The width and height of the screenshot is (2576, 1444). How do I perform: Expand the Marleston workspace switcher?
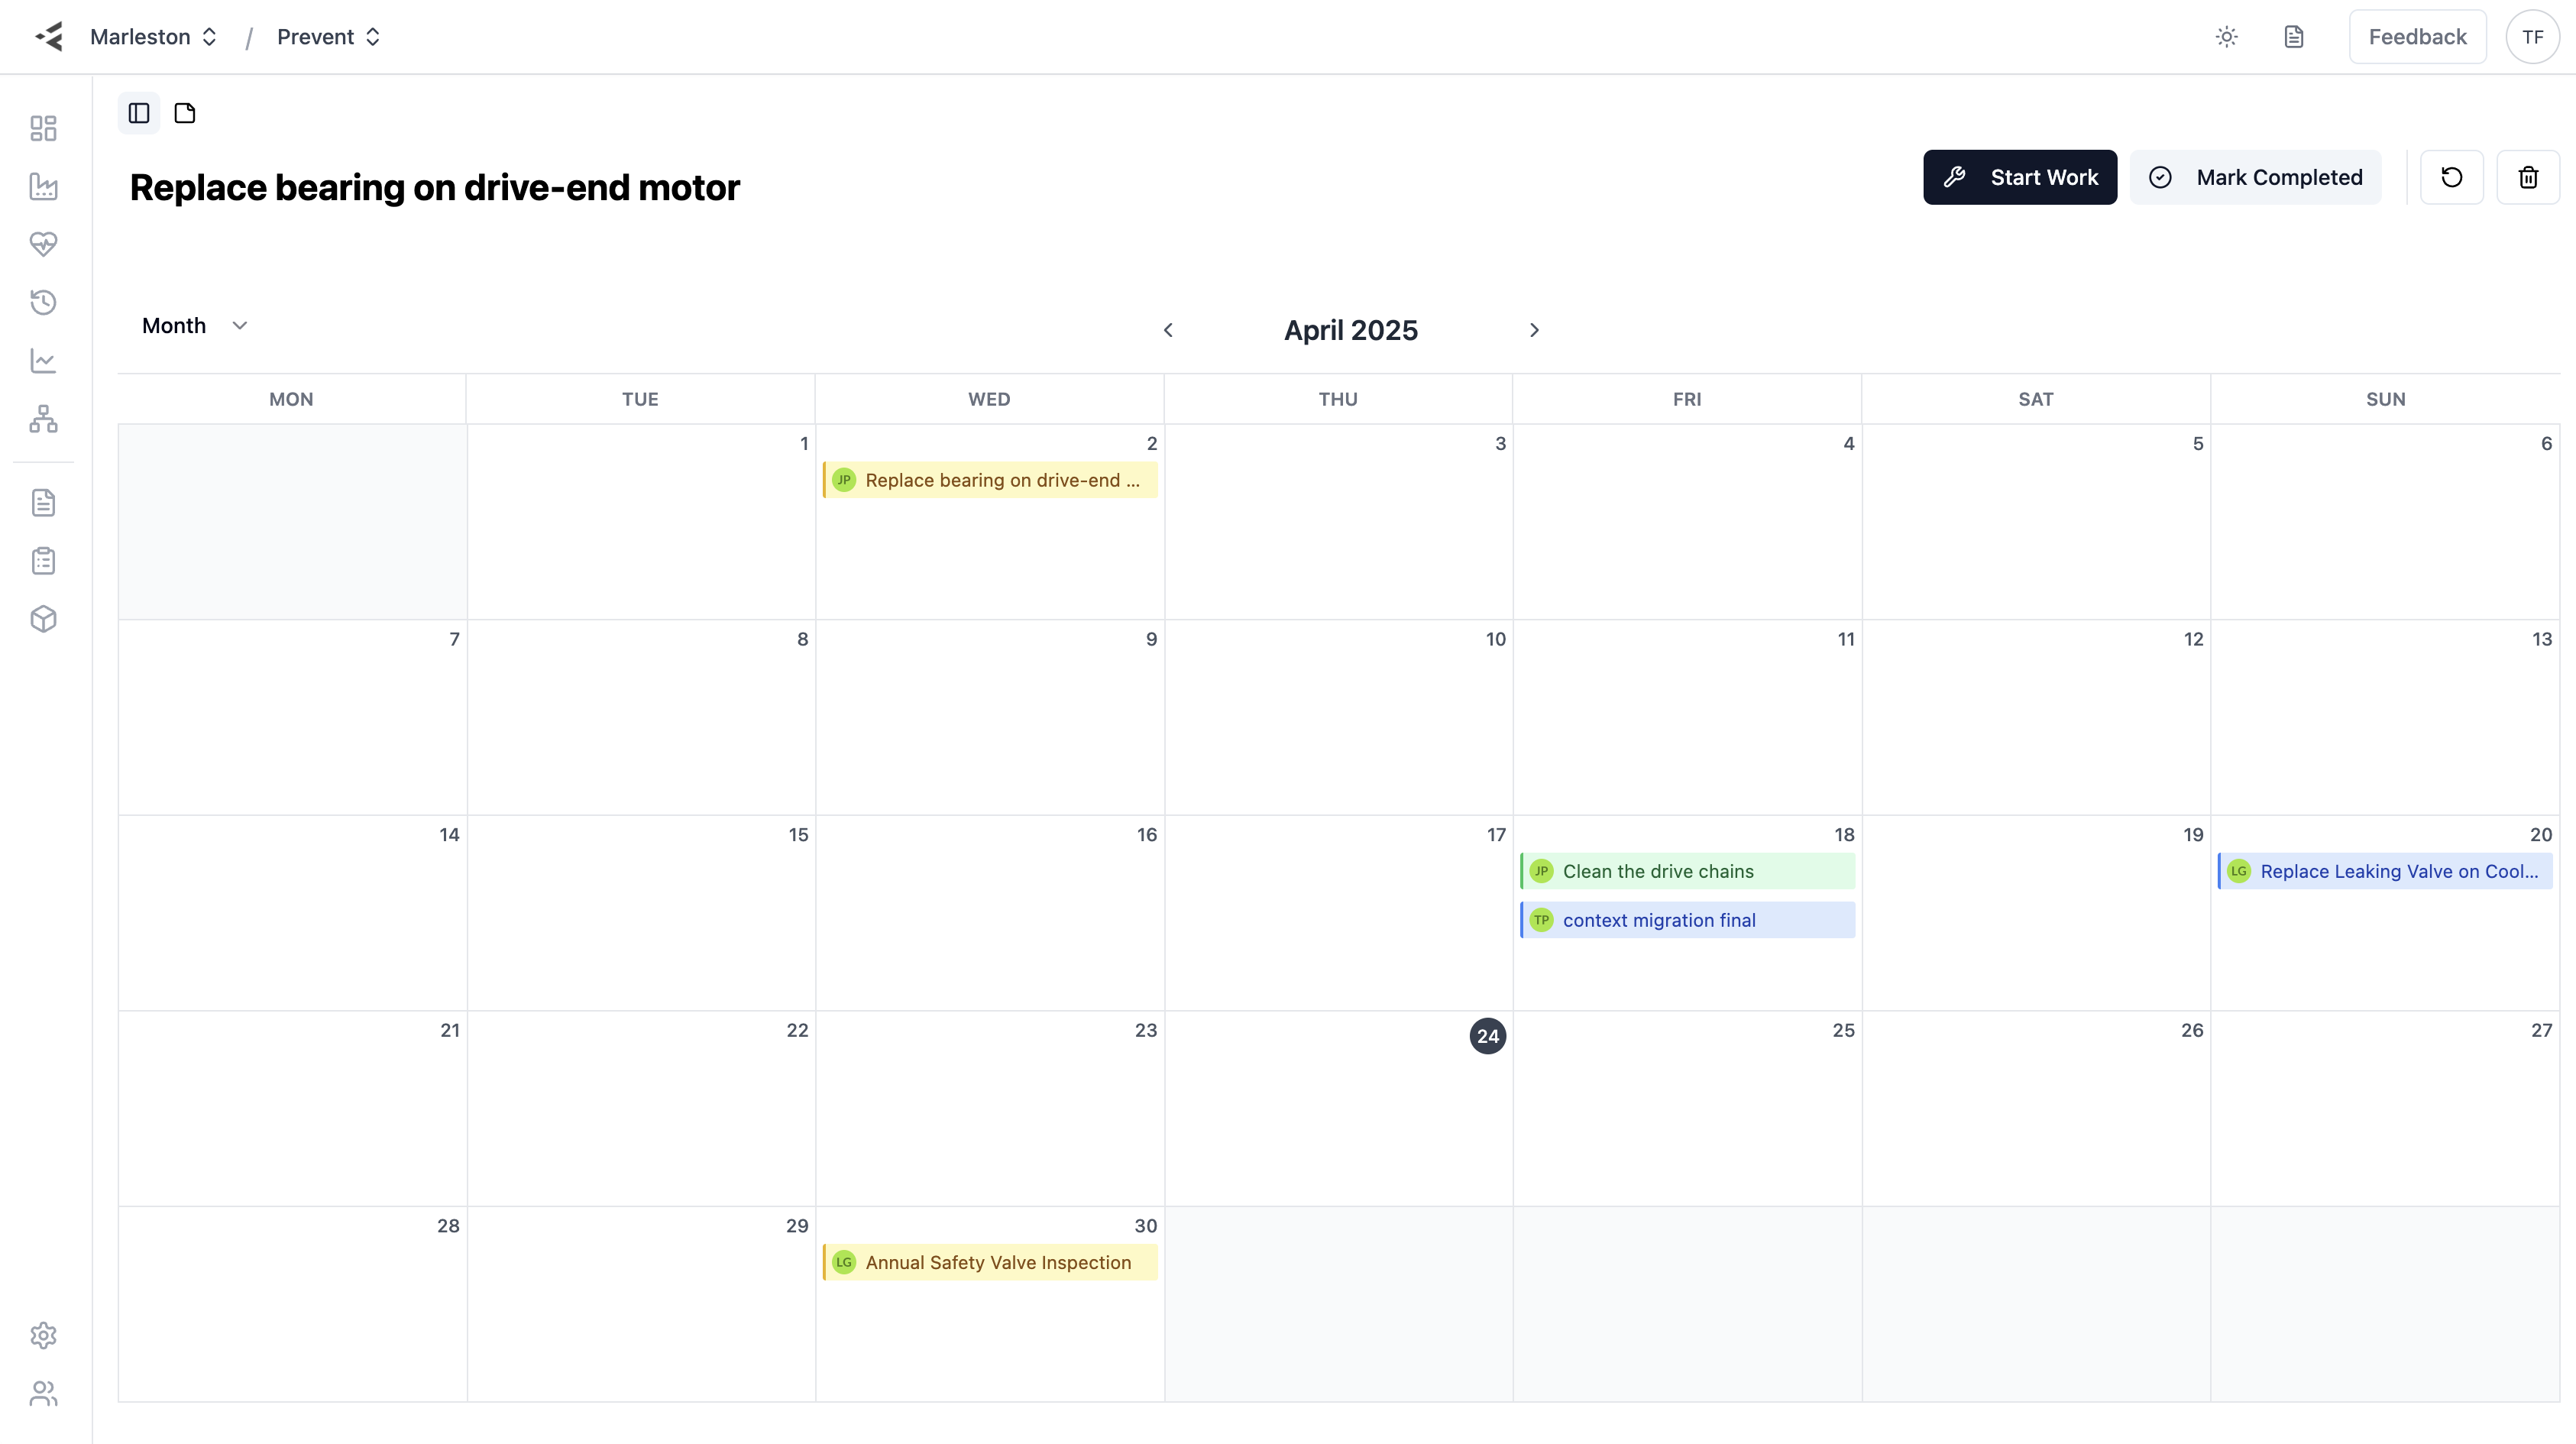[154, 37]
